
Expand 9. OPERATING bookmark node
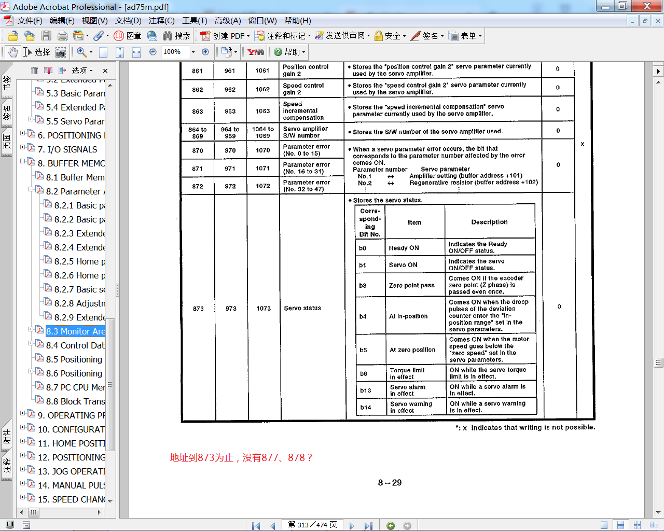(22, 413)
